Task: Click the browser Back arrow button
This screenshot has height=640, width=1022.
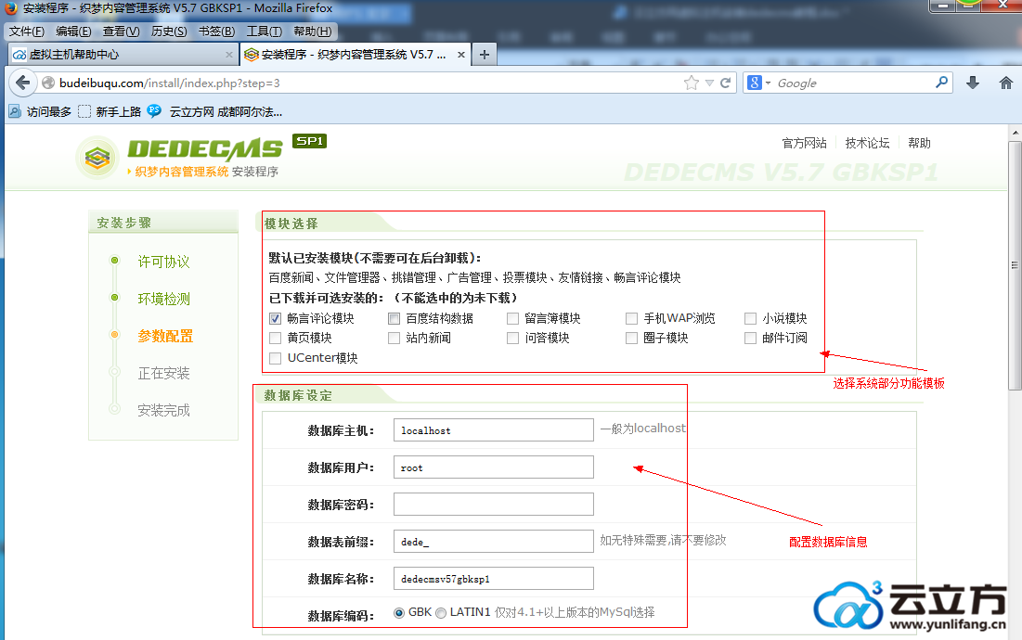Action: coord(23,83)
